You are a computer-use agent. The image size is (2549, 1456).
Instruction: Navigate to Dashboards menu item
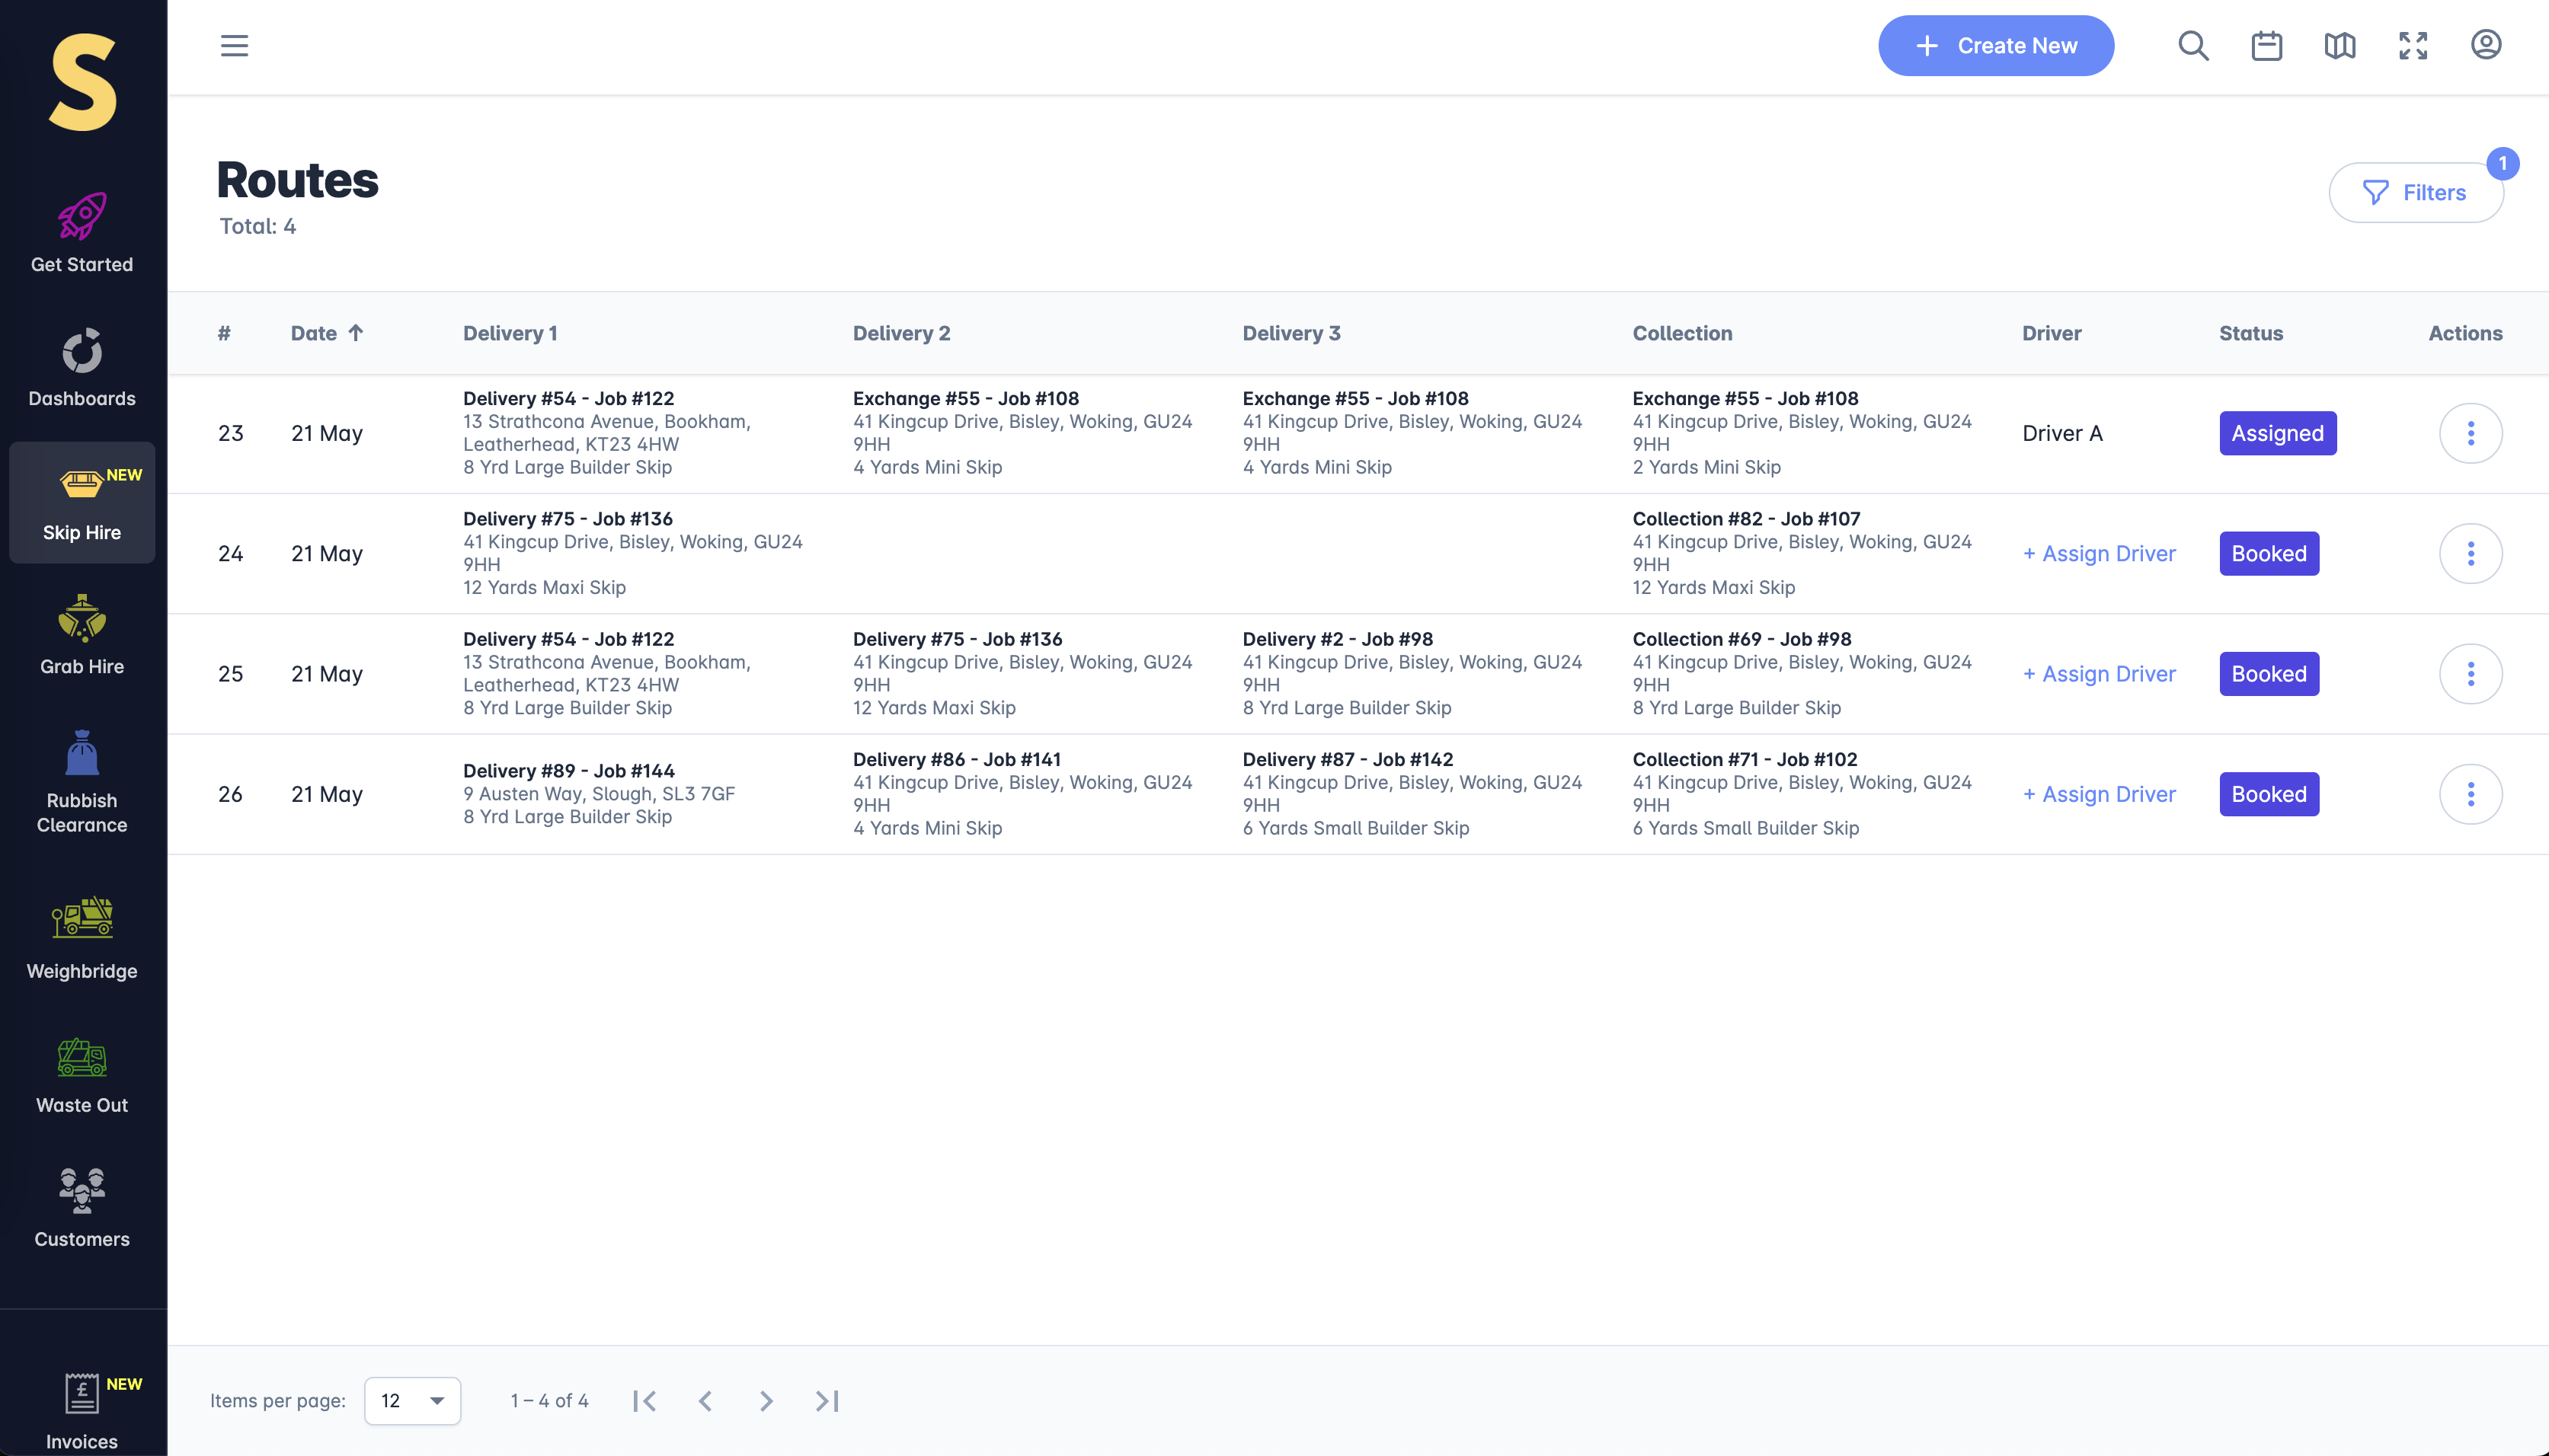(x=82, y=368)
